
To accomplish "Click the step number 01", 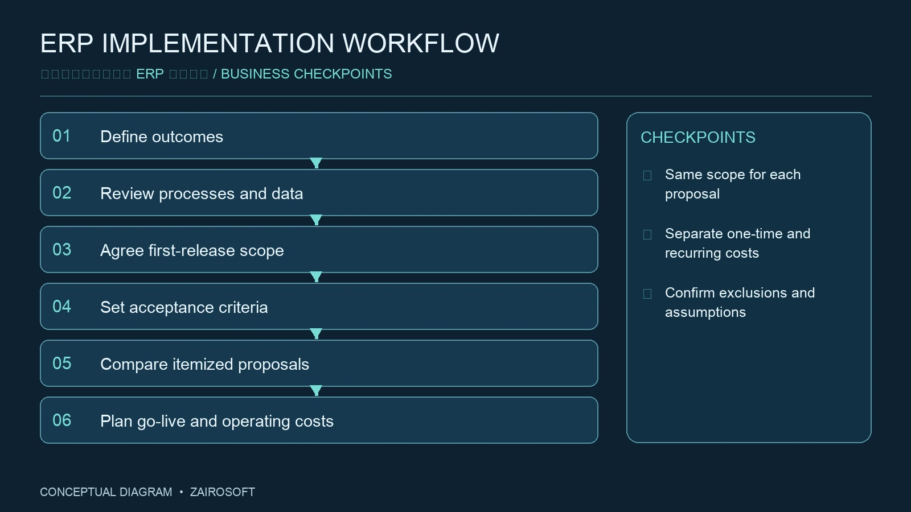I will click(x=61, y=136).
